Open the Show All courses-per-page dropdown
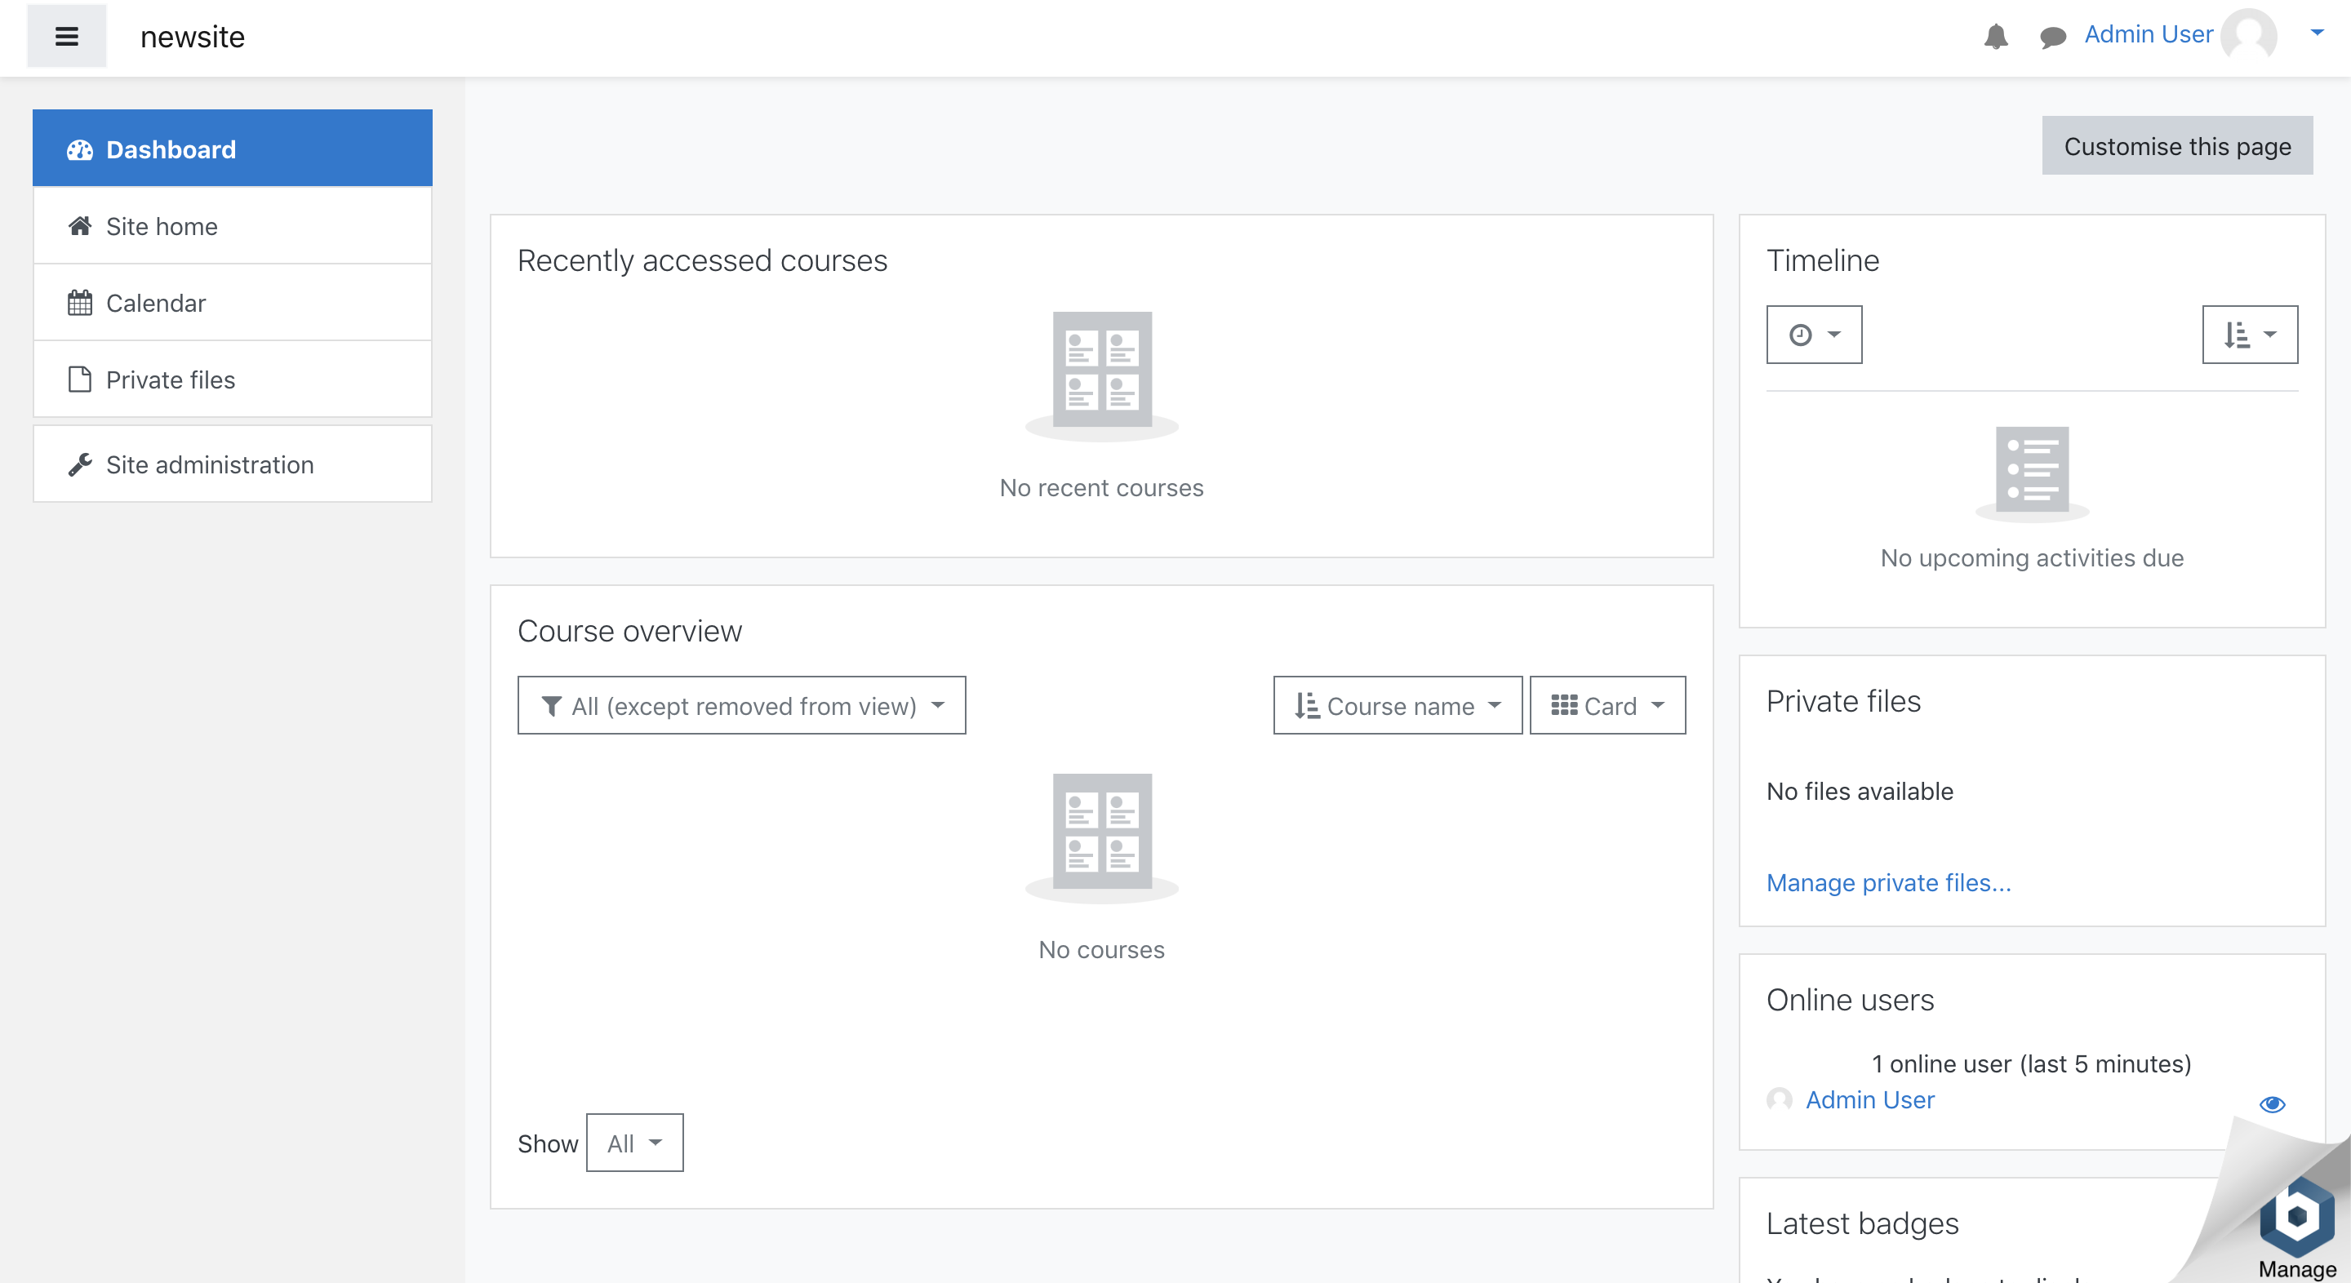 [633, 1143]
